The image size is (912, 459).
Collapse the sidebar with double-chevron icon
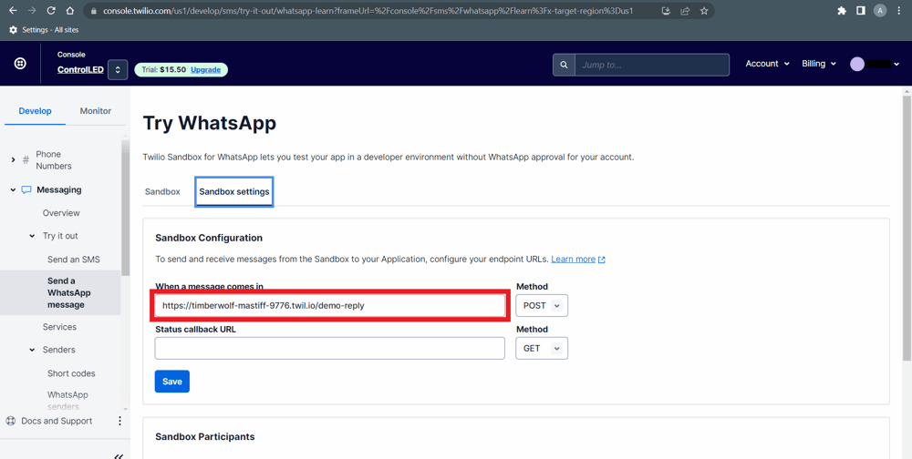coord(119,454)
